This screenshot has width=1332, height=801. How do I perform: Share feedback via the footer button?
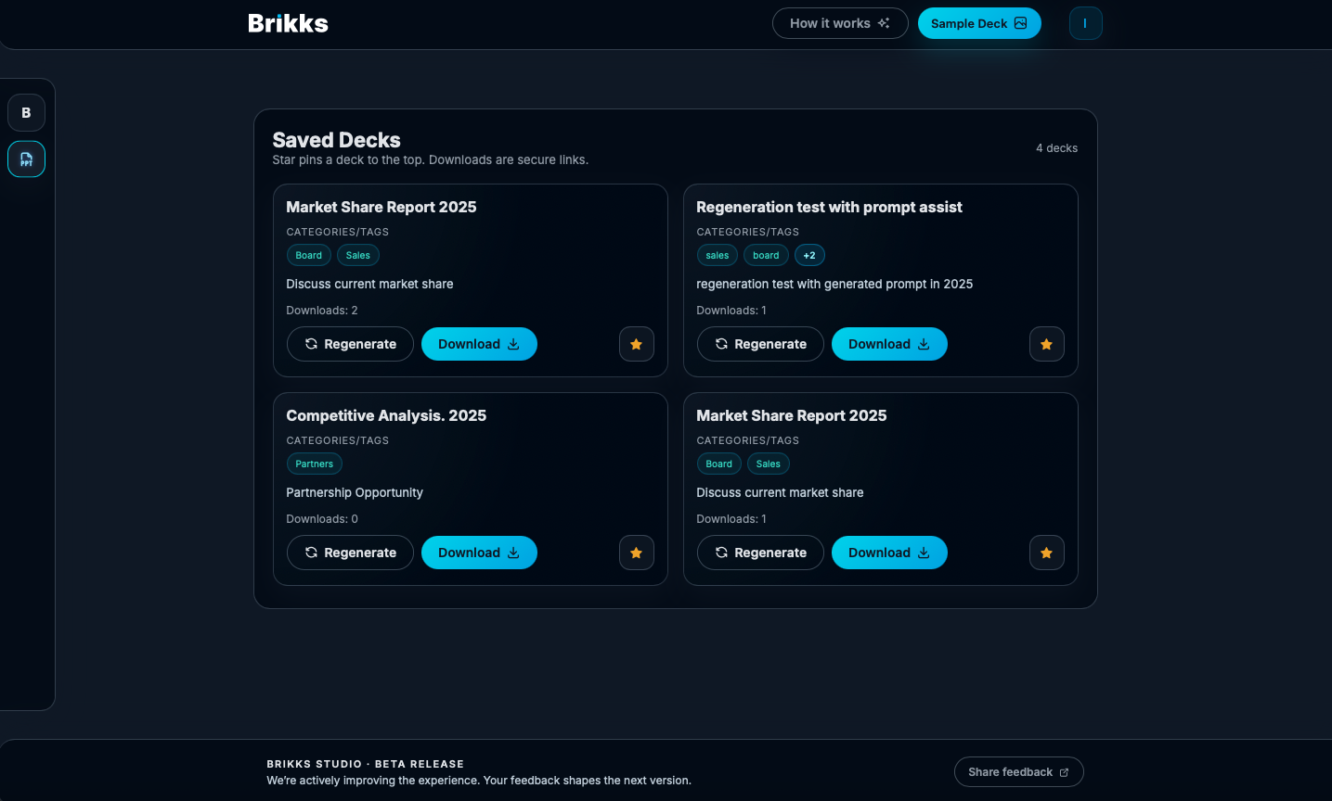pyautogui.click(x=1018, y=771)
